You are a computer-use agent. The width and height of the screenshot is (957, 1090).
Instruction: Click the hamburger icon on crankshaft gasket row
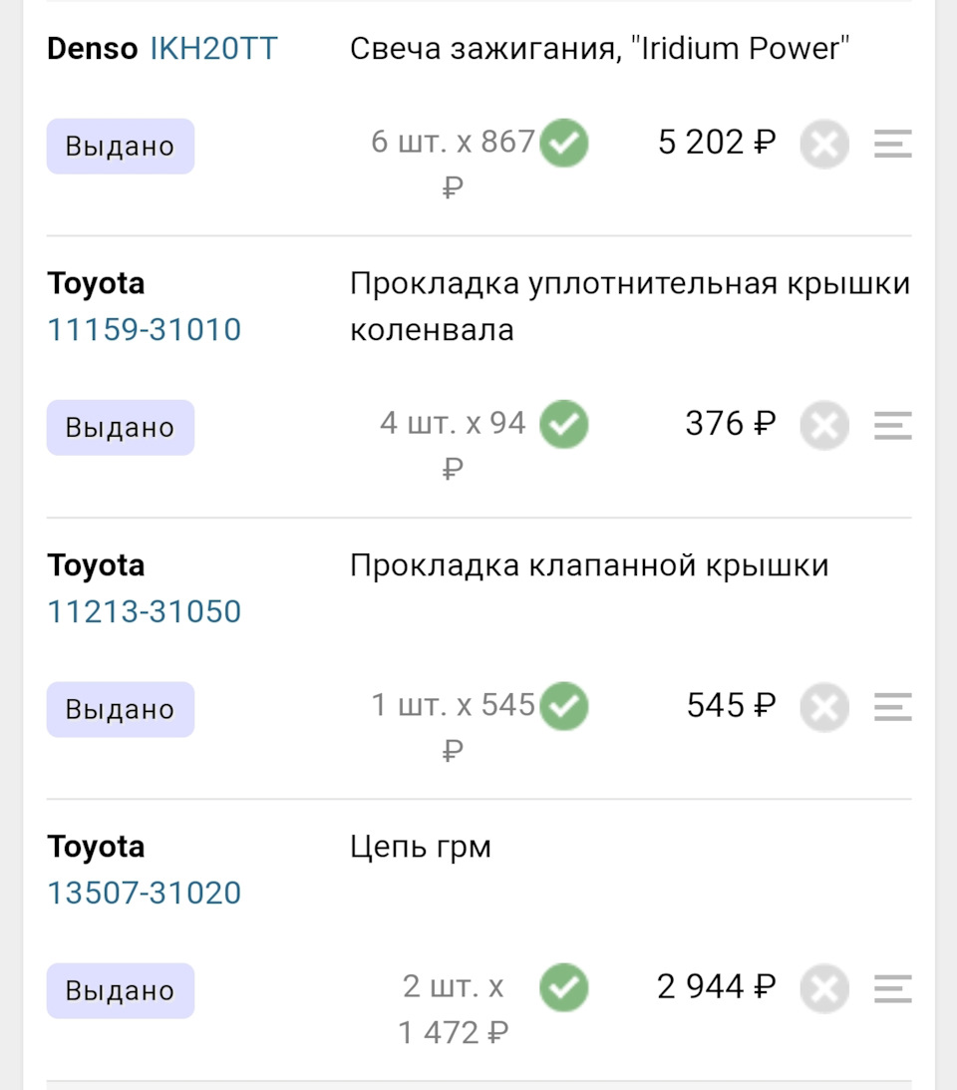pyautogui.click(x=892, y=425)
